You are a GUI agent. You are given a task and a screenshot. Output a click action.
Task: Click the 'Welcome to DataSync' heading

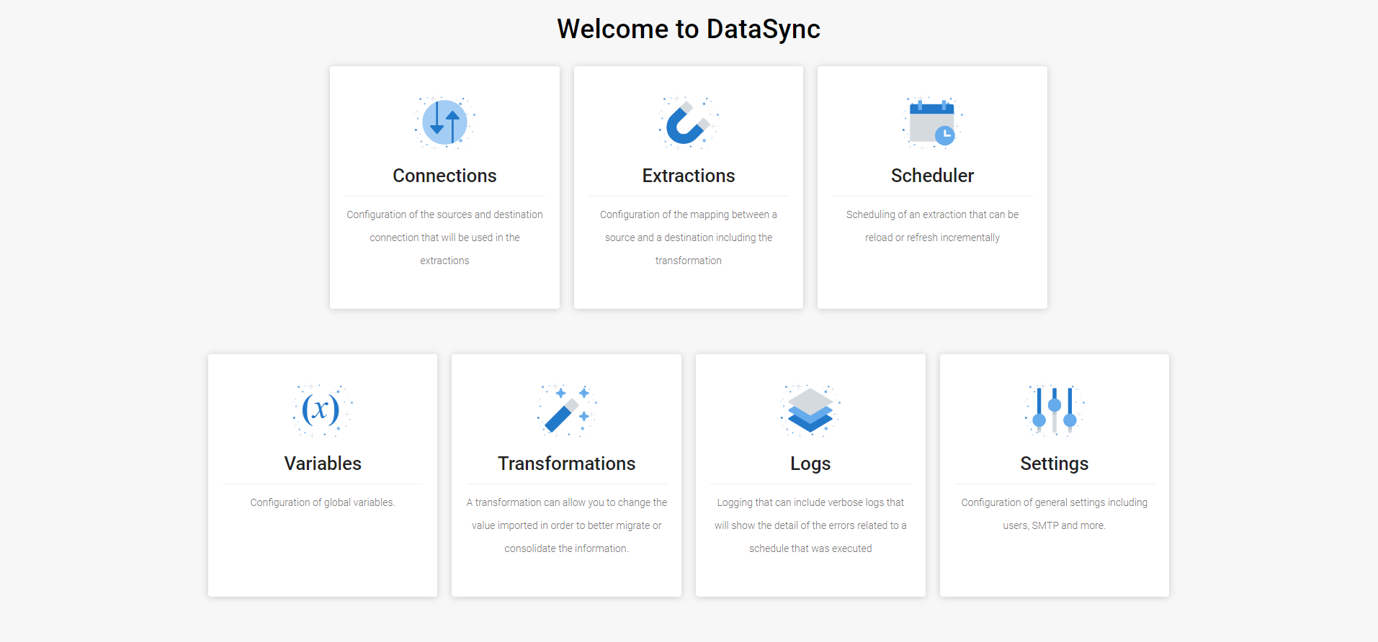click(x=689, y=30)
